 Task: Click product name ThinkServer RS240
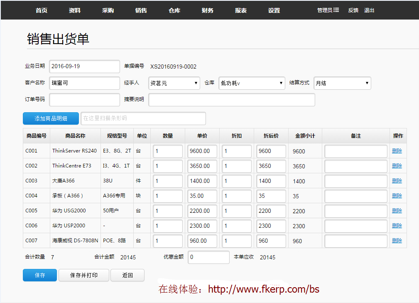[75, 151]
